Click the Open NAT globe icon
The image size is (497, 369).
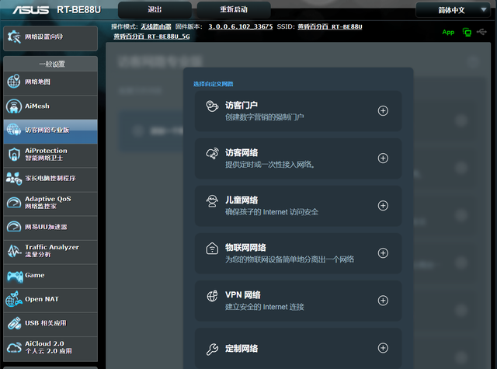[14, 299]
